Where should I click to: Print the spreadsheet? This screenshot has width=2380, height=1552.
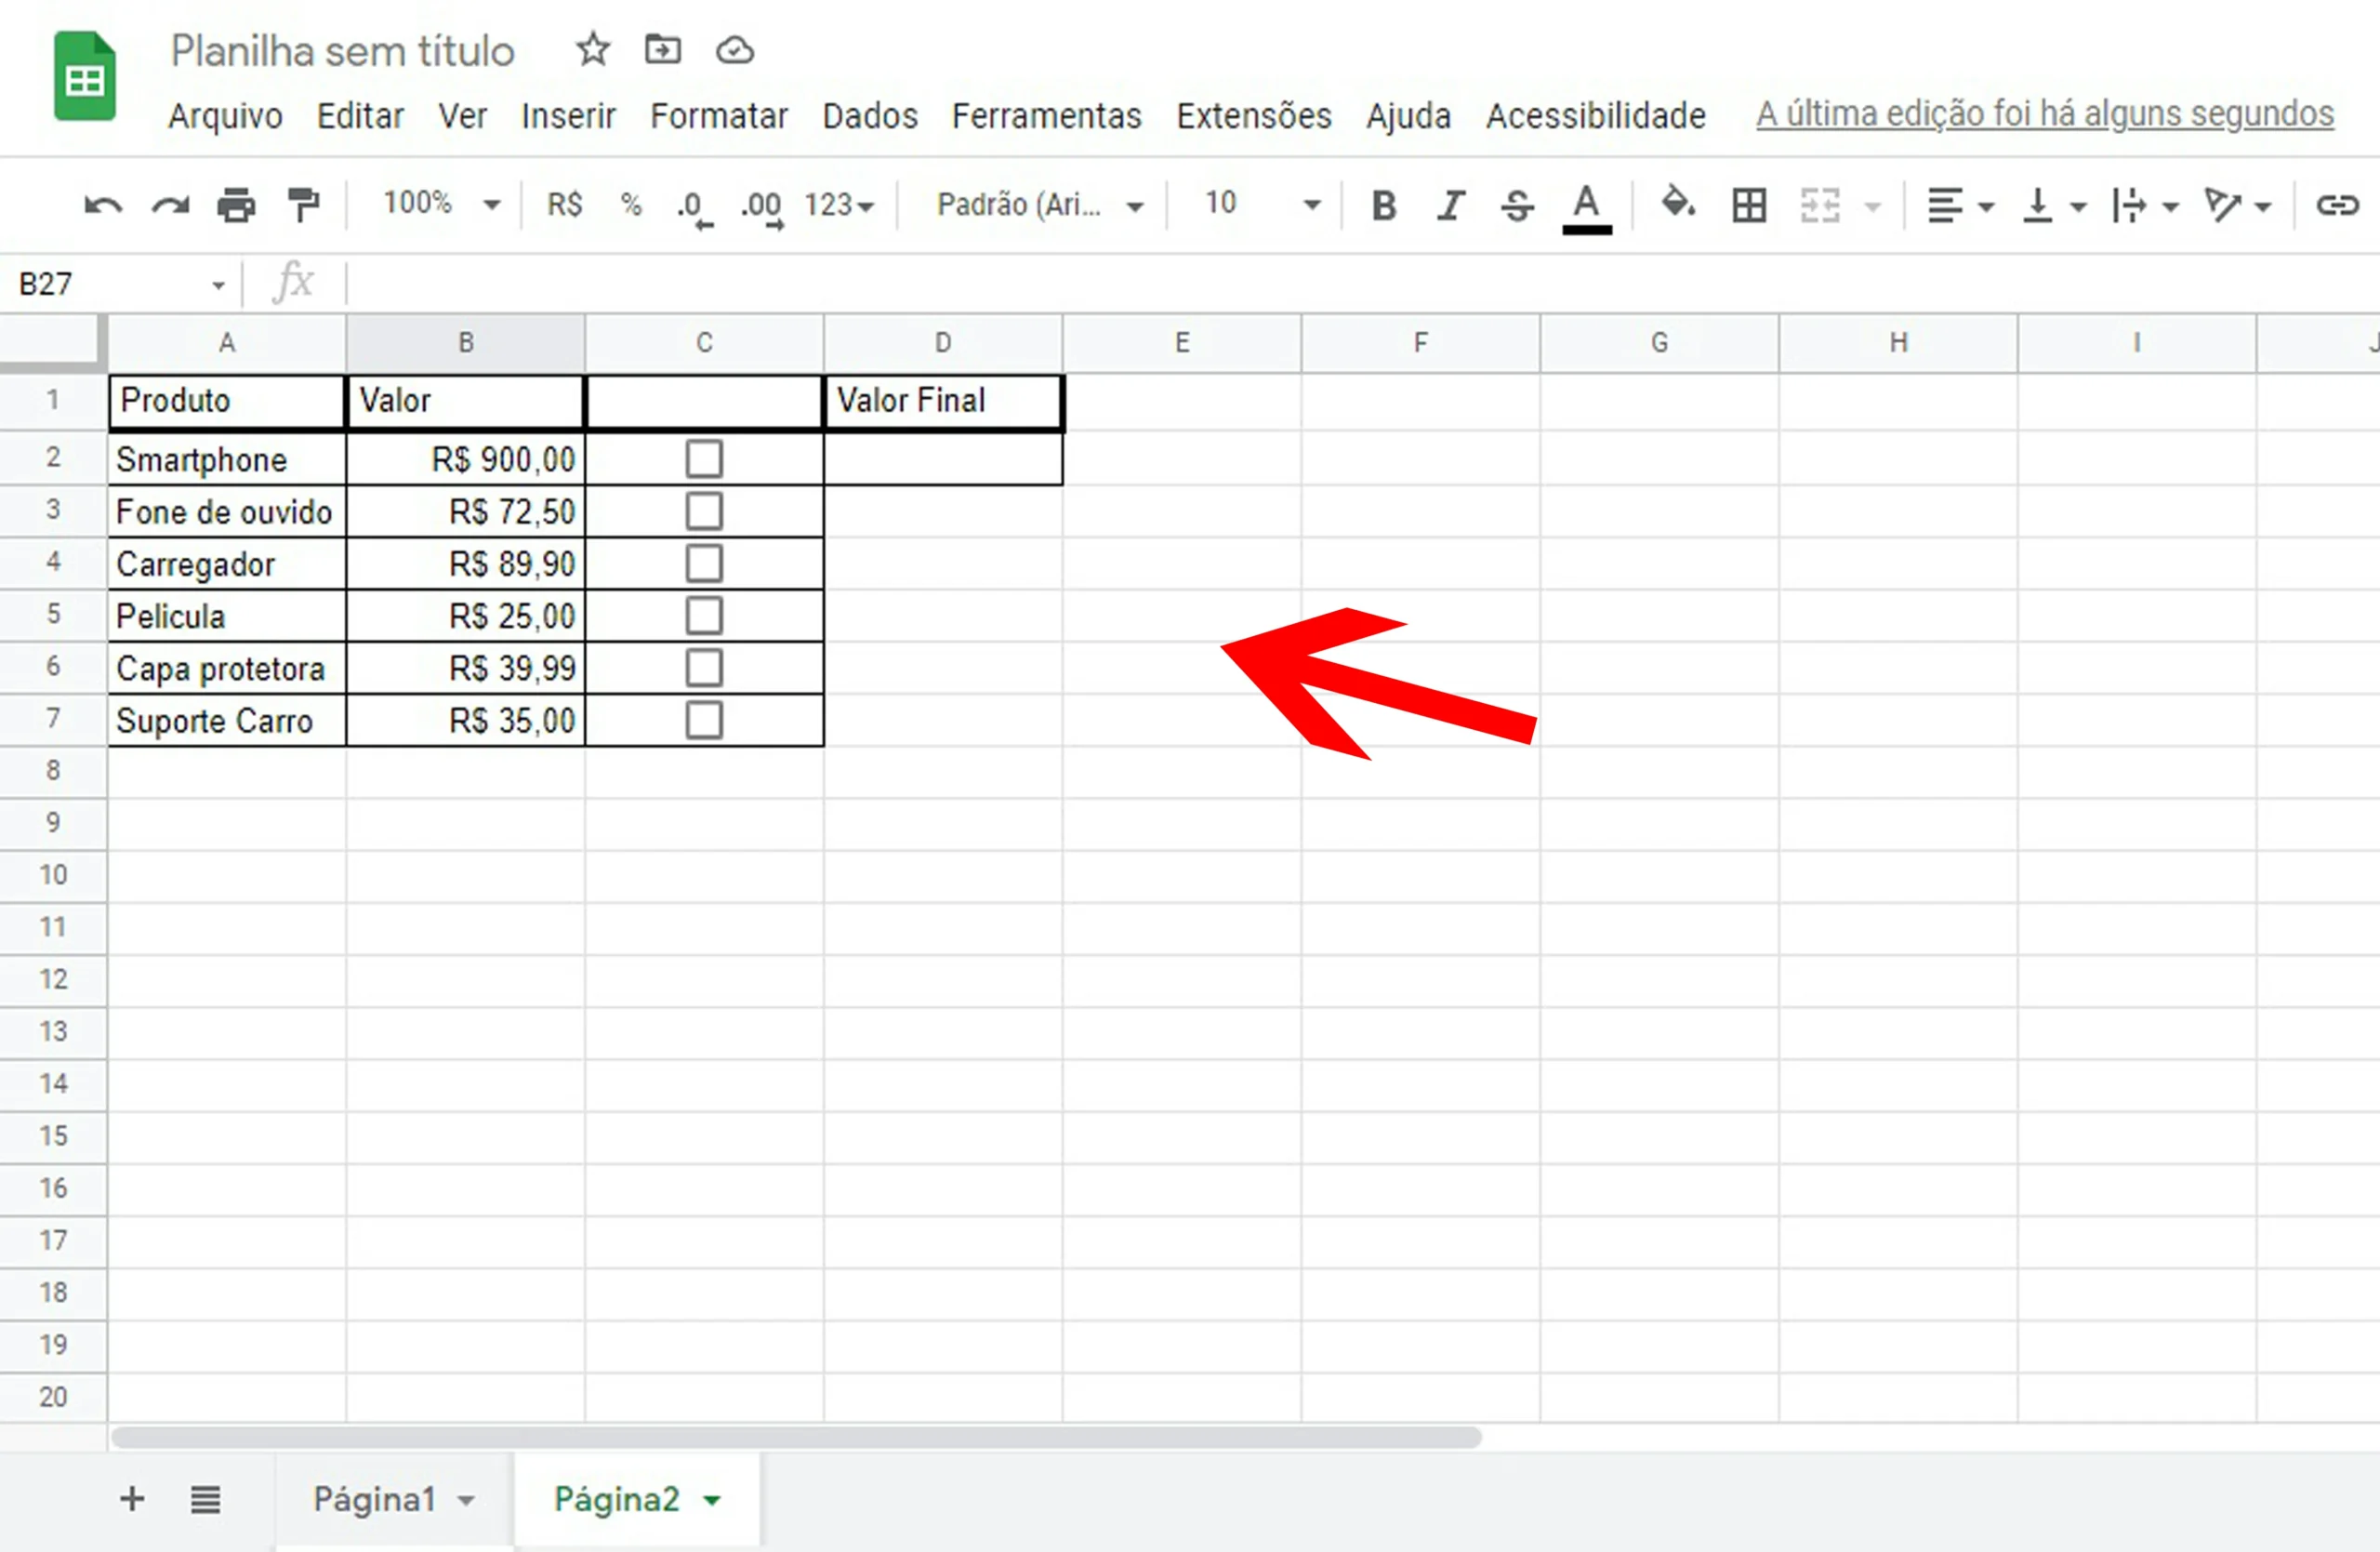click(x=237, y=206)
